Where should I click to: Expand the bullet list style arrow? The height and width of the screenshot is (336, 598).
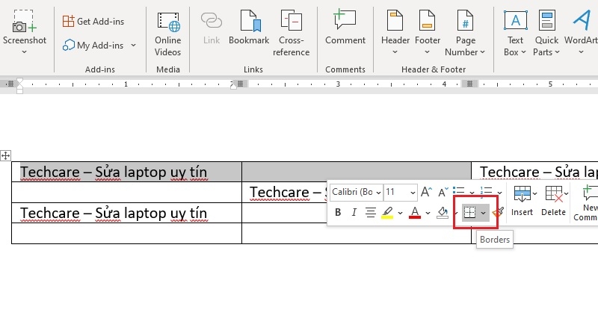(472, 193)
